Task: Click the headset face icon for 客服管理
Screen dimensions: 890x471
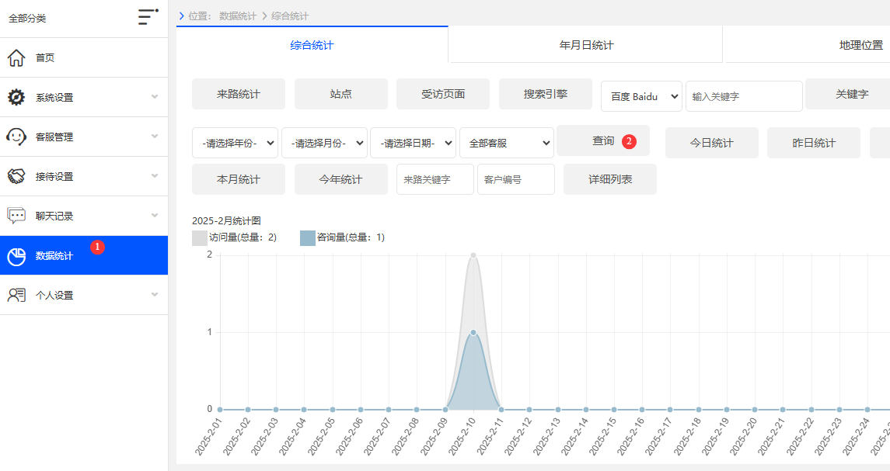Action: (x=16, y=137)
